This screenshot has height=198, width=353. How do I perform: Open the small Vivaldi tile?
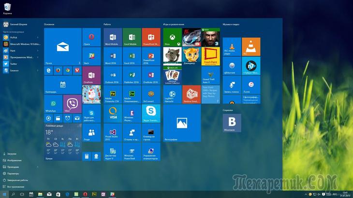pyautogui.click(x=77, y=71)
